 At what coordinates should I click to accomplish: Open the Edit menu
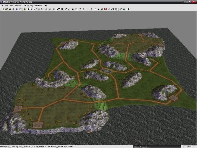6,6
